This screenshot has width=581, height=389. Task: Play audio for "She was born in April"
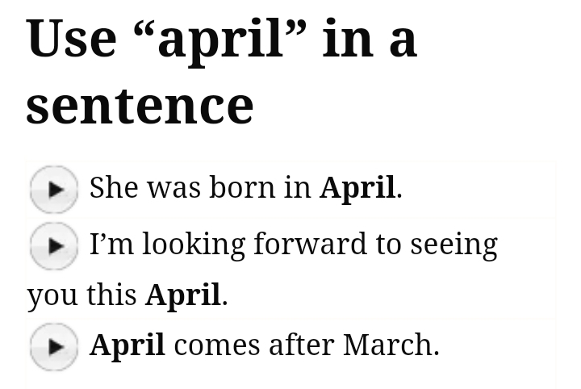pos(54,190)
